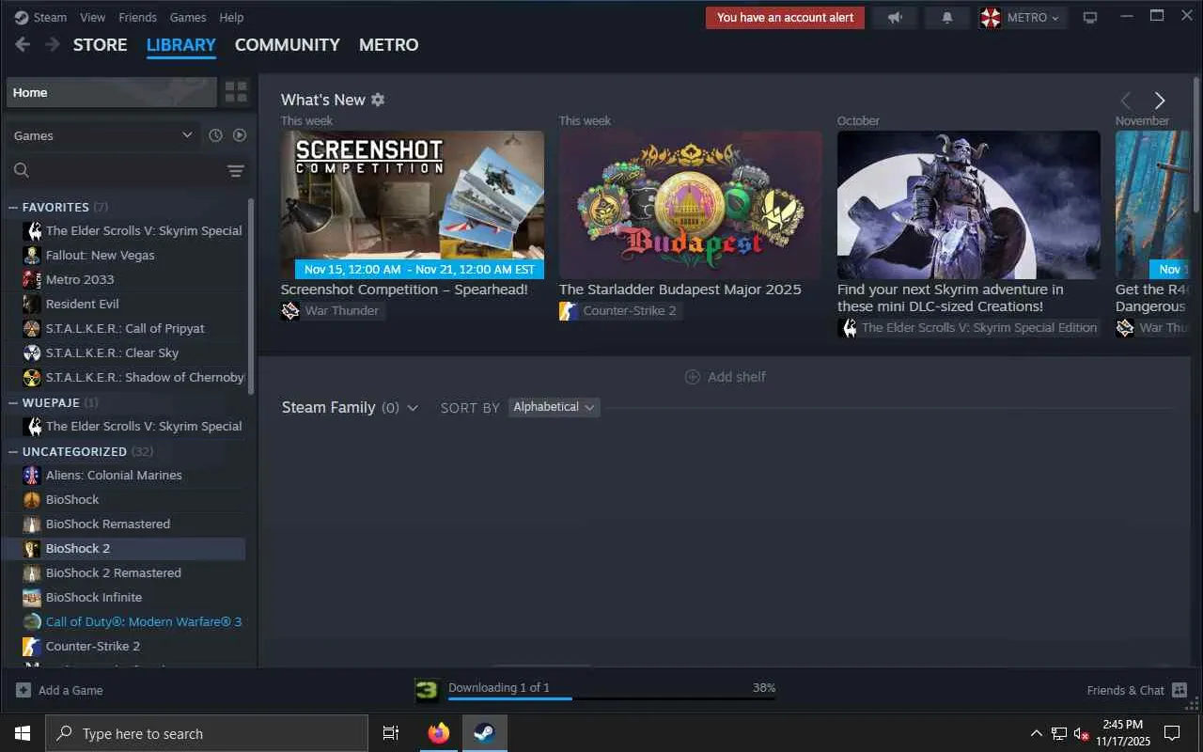Click the METRO profile avatar
This screenshot has height=752, width=1203.
[991, 18]
